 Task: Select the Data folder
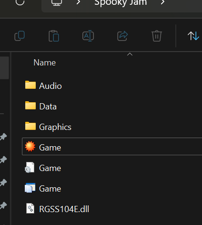tap(112, 107)
